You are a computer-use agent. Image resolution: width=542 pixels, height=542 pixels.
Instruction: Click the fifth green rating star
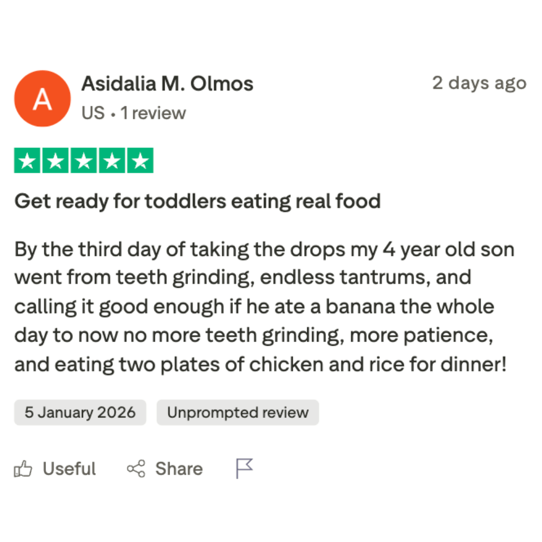click(x=140, y=160)
